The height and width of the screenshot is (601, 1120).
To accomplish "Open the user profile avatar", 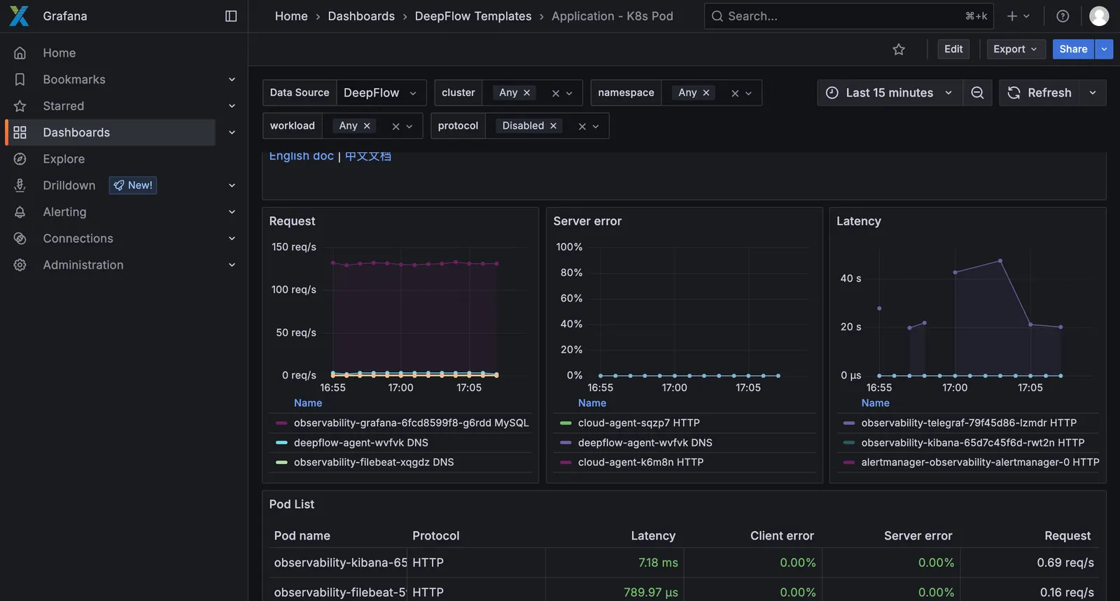I will pyautogui.click(x=1099, y=16).
